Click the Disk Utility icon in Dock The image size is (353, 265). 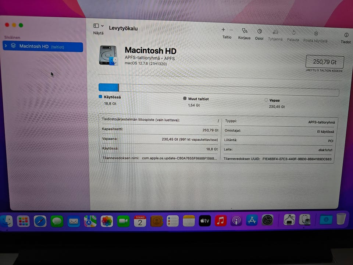305,219
